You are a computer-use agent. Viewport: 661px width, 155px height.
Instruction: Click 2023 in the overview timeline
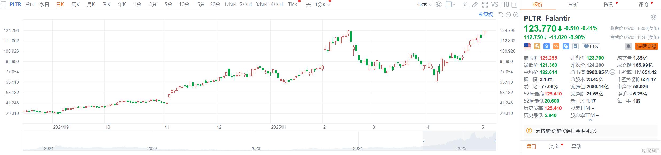tap(255, 148)
